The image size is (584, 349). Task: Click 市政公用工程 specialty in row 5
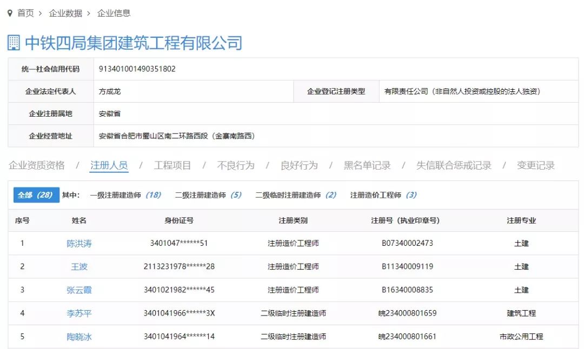tap(521, 337)
